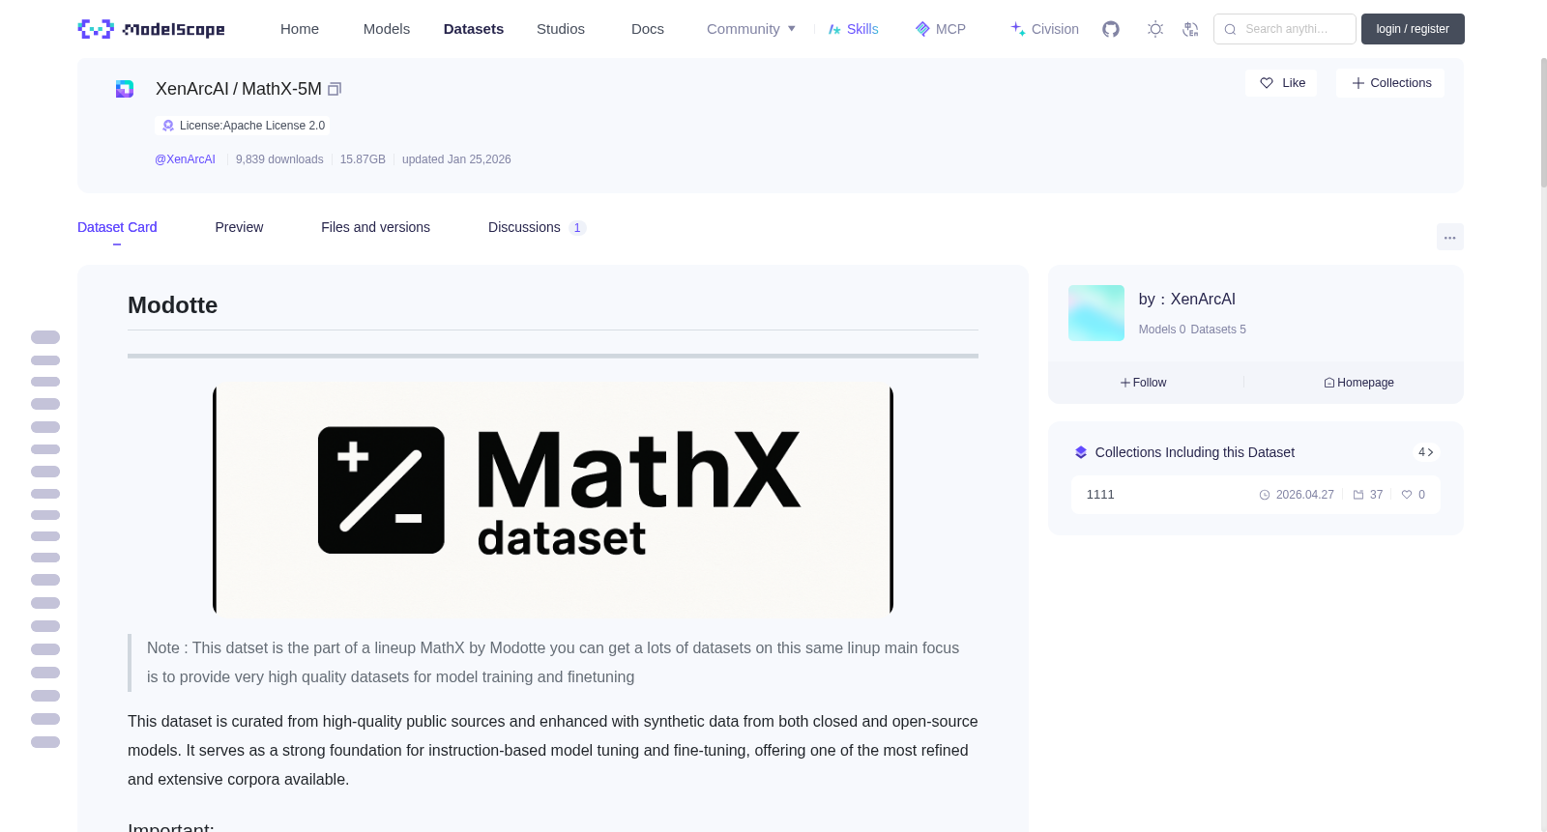Click the XenArcAI avatar thumbnail
Viewport: 1547px width, 832px height.
[x=1096, y=313]
